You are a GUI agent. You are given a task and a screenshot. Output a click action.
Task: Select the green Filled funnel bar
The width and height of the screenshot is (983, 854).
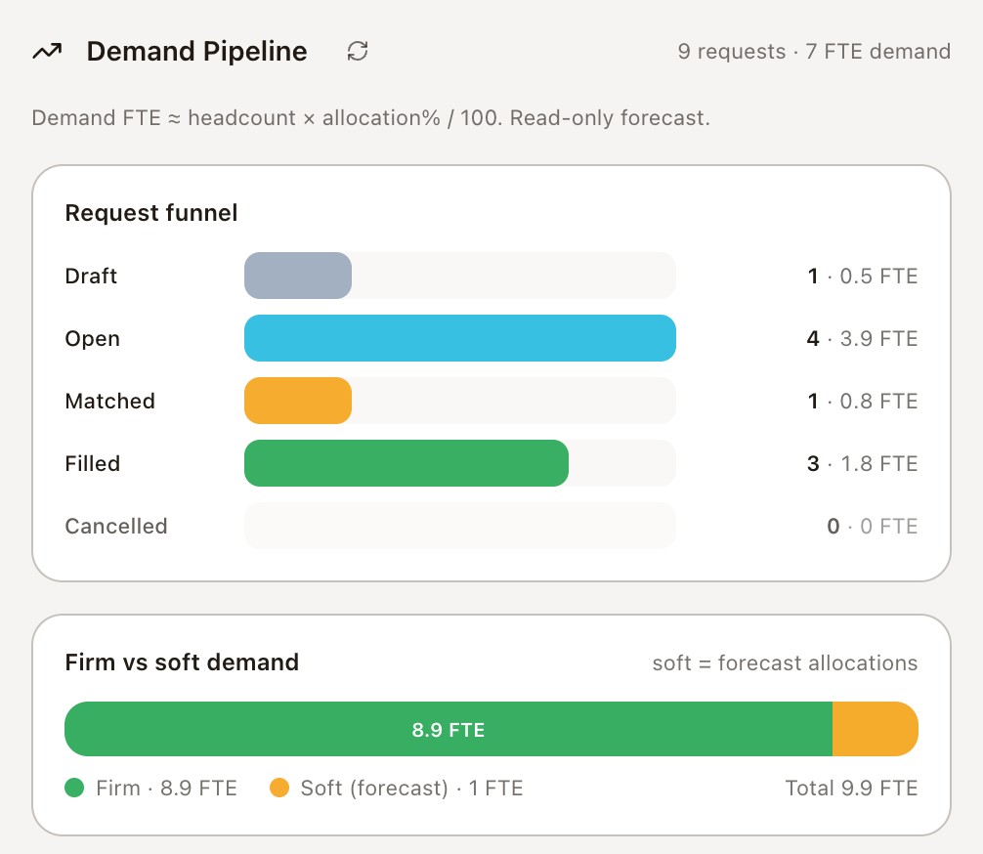406,463
